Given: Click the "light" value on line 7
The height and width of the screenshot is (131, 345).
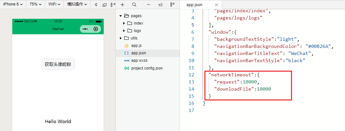Looking at the screenshot, I should pyautogui.click(x=287, y=39).
